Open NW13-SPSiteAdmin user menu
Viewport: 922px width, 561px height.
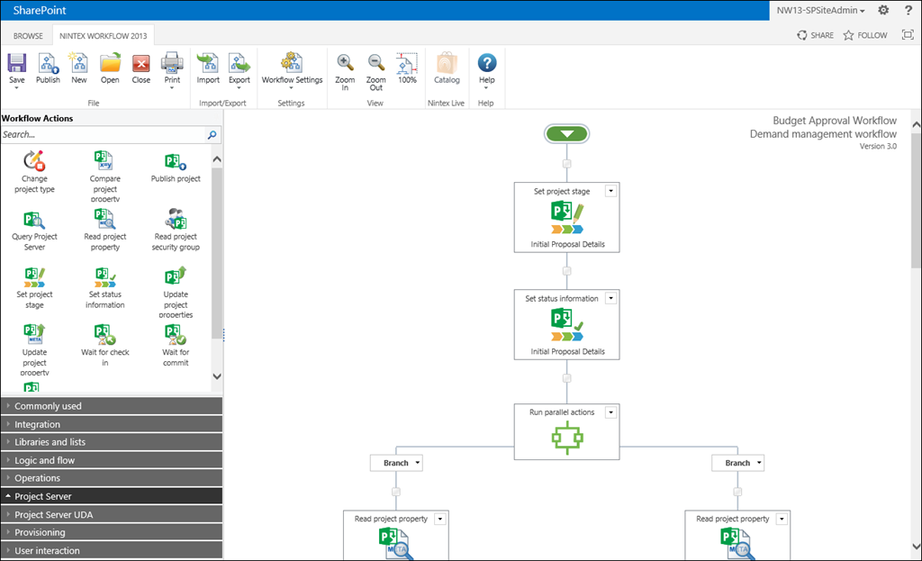pyautogui.click(x=821, y=10)
